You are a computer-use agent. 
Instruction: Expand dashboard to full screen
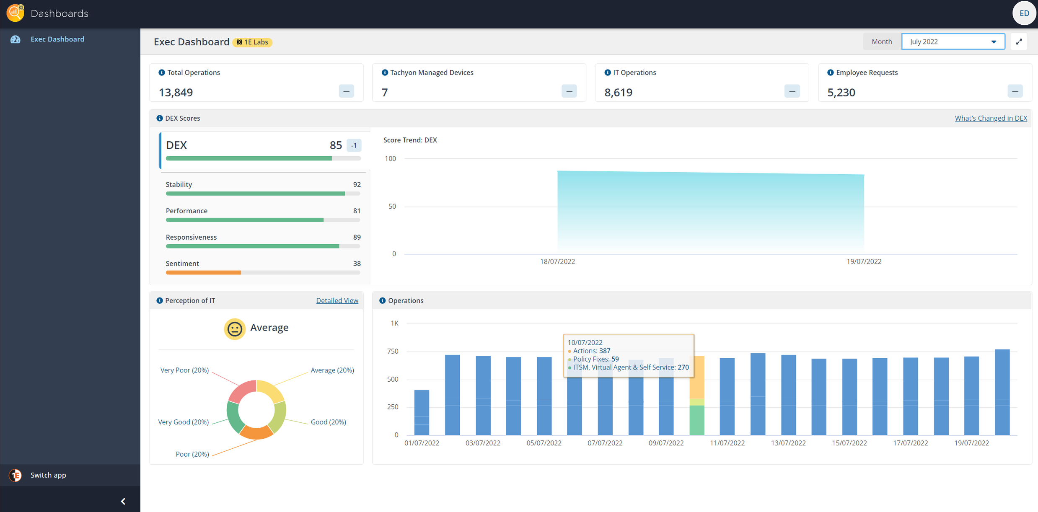[x=1019, y=41]
